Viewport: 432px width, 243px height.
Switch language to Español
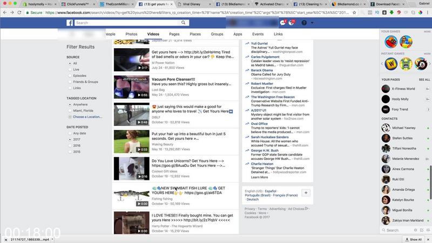(x=271, y=191)
